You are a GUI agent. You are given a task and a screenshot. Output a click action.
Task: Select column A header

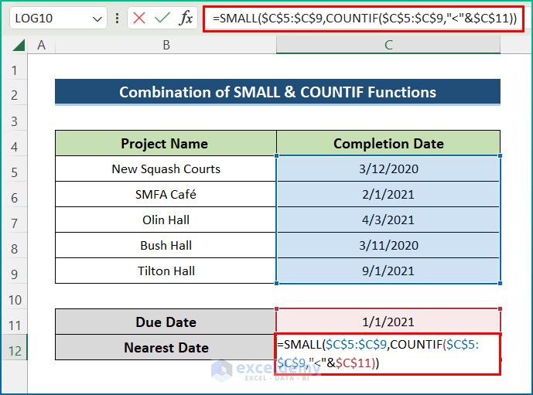pos(41,45)
